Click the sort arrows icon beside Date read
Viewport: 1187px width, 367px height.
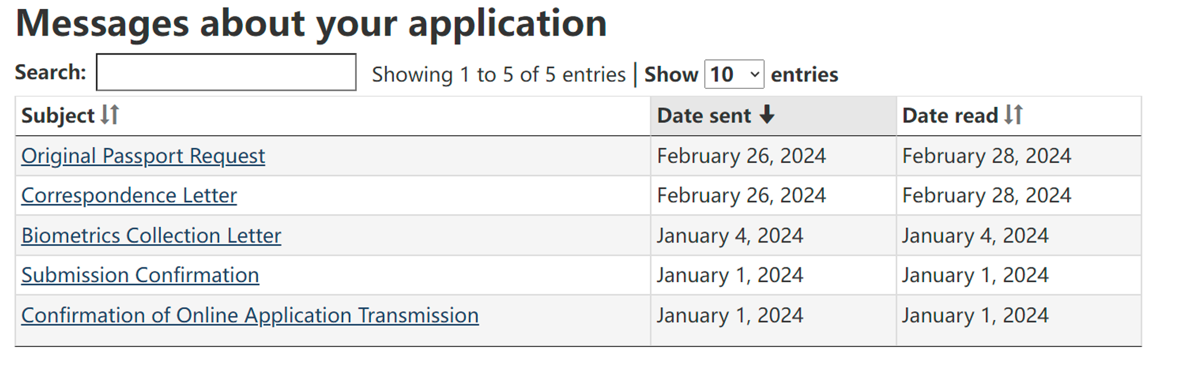[1014, 114]
